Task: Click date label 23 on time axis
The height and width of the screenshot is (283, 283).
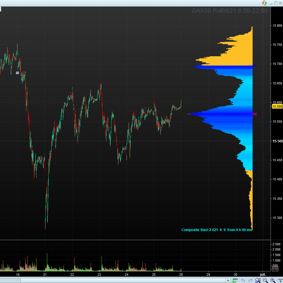Action: tap(99, 275)
